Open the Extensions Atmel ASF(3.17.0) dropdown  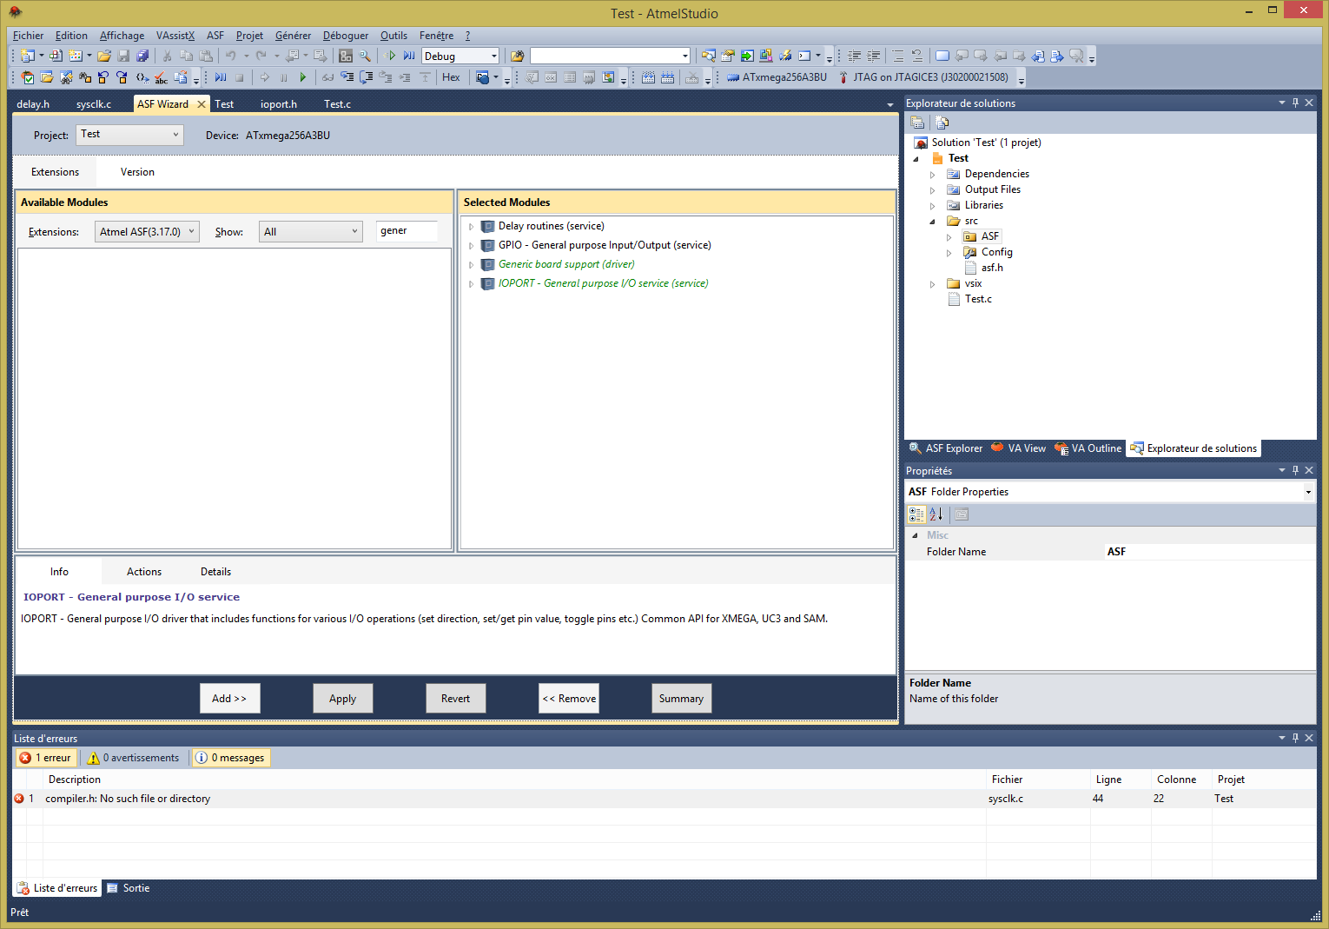point(147,232)
